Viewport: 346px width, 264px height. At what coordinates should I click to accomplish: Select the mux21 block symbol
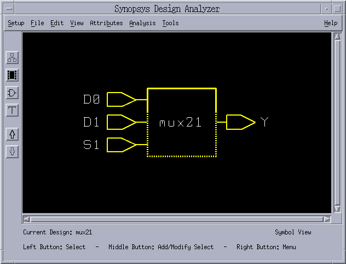pos(182,123)
